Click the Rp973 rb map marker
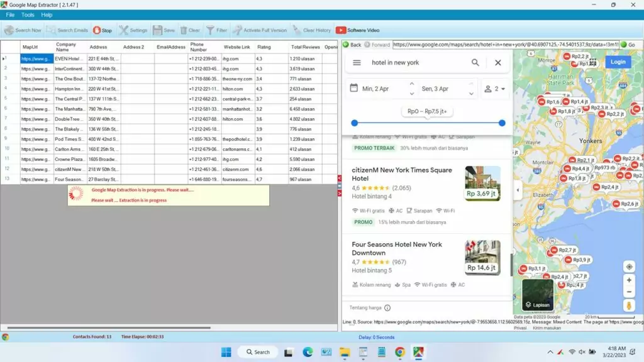This screenshot has width=644, height=362. point(605,167)
